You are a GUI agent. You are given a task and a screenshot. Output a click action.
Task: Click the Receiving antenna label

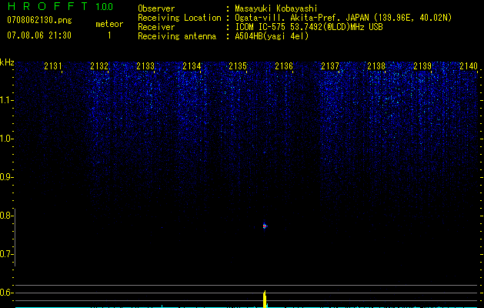coord(177,36)
